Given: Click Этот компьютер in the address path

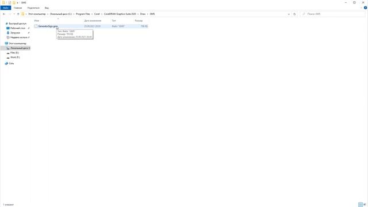Looking at the screenshot, I should click(x=37, y=14).
